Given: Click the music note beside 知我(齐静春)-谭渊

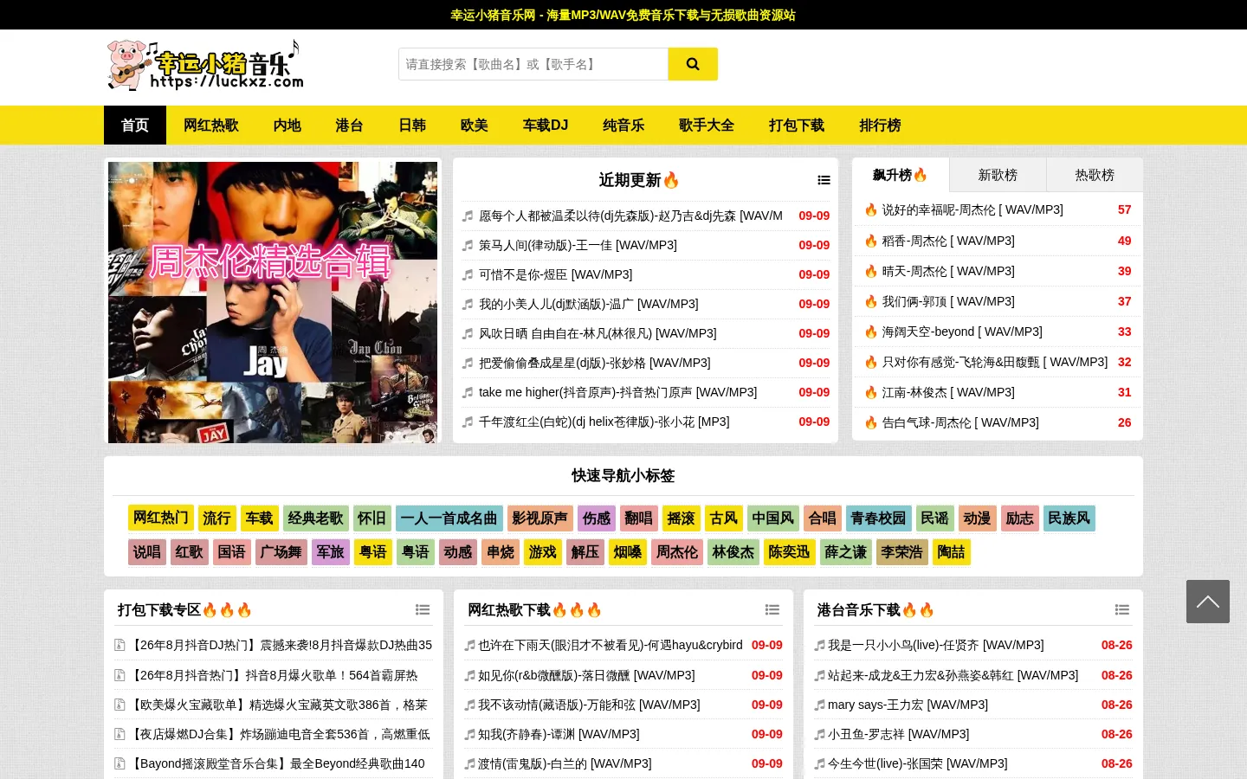Looking at the screenshot, I should click(x=469, y=735).
